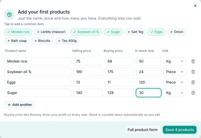
Task: Click the package box icon in header
Action: pos(9,15)
